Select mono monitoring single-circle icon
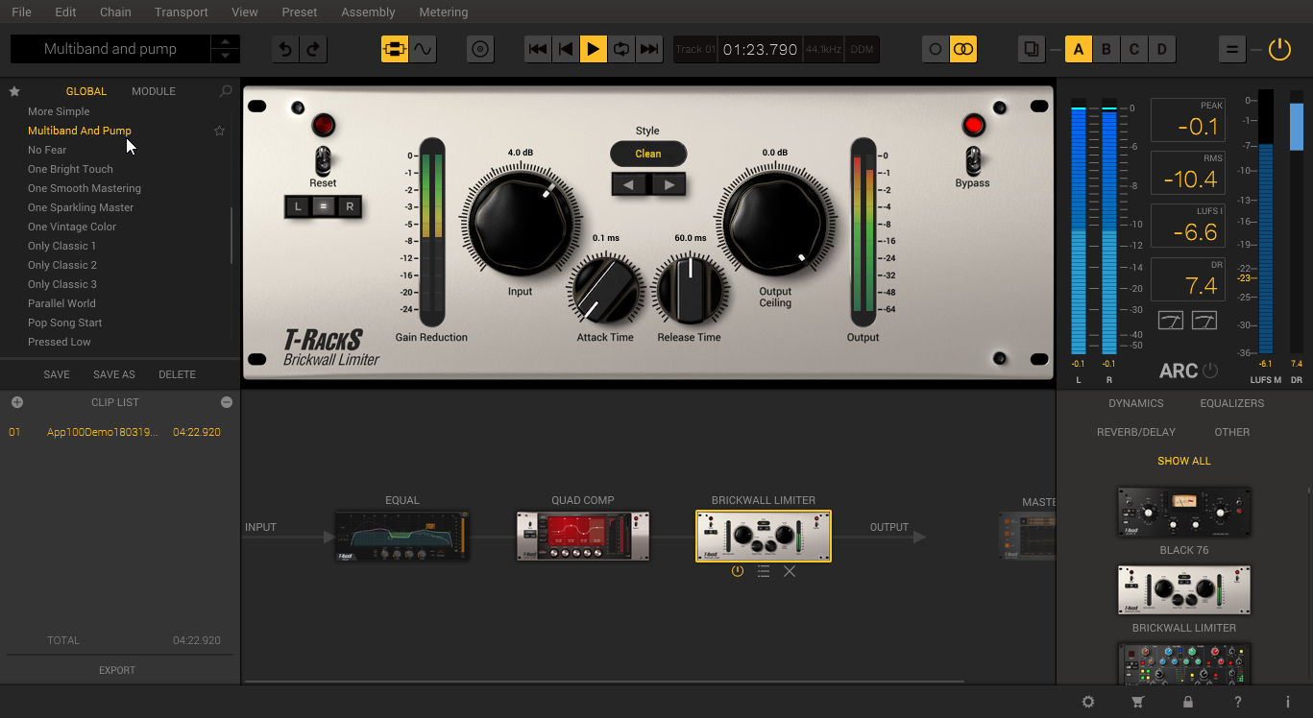 click(936, 49)
